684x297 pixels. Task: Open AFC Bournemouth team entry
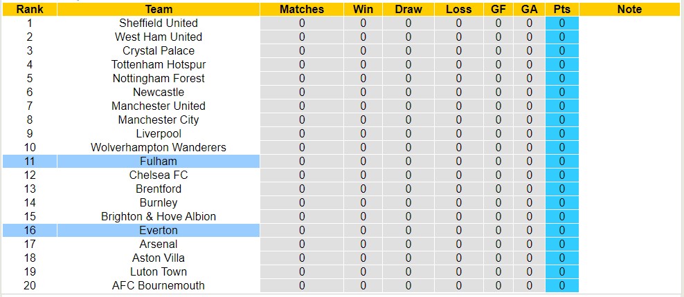tap(159, 285)
